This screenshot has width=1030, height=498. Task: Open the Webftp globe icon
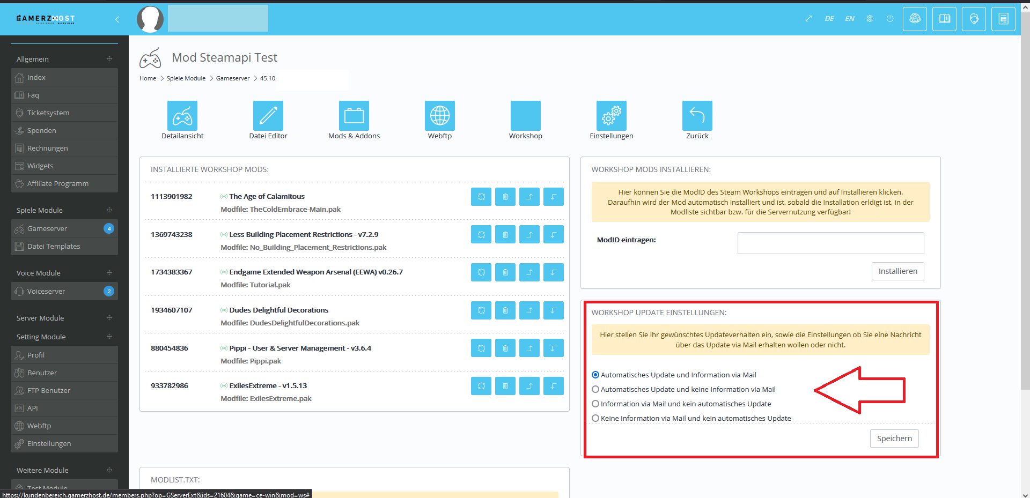pyautogui.click(x=439, y=116)
